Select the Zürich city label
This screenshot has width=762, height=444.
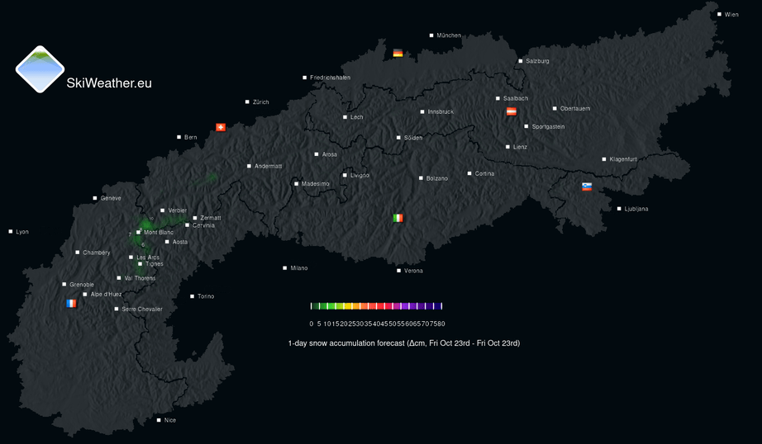pyautogui.click(x=261, y=102)
